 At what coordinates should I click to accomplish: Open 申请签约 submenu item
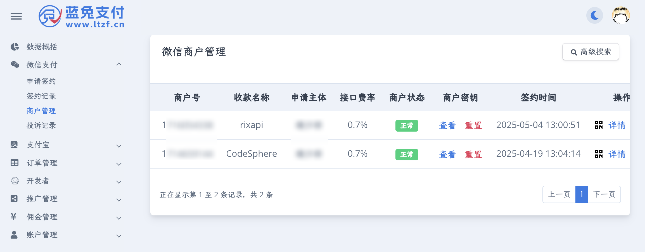[41, 81]
